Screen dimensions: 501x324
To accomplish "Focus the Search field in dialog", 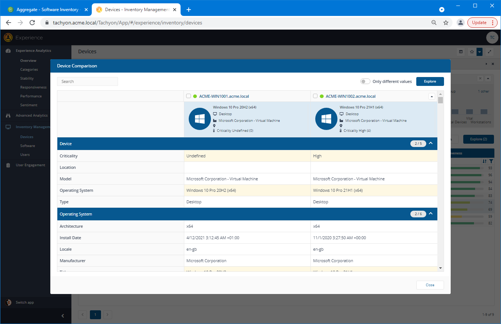I will (x=87, y=81).
